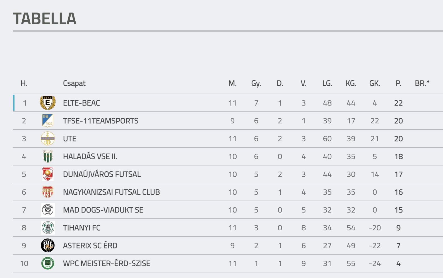Click the TABELLA section heading

45,19
